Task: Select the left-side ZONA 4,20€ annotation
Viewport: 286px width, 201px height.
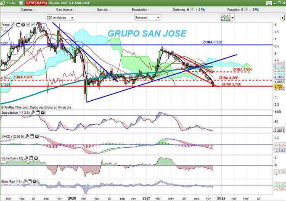Action: (23, 77)
